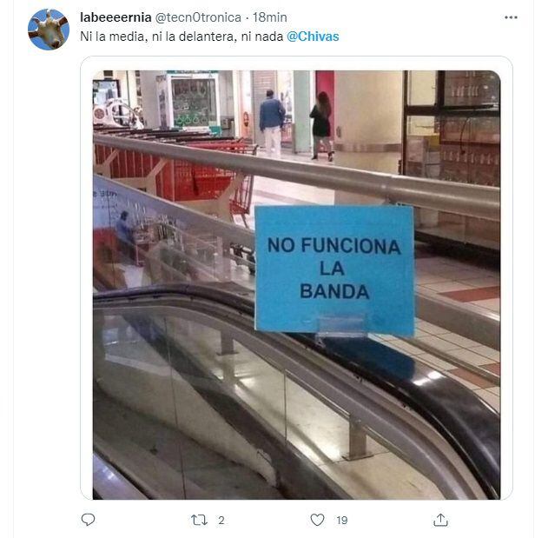This screenshot has width=548, height=538.
Task: Click the tweet text 'Ni la media'
Action: tap(112, 37)
